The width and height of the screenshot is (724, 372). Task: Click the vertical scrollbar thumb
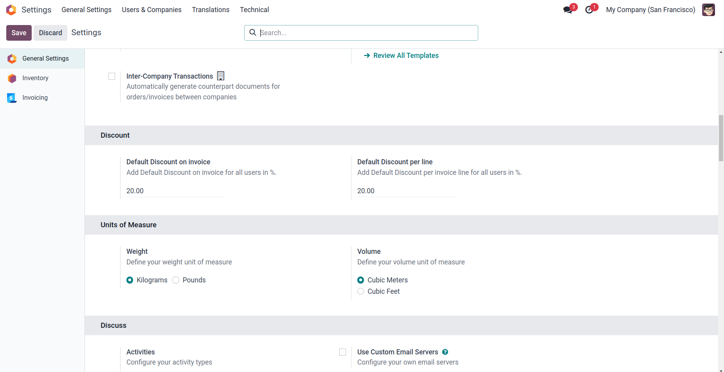[x=721, y=138]
